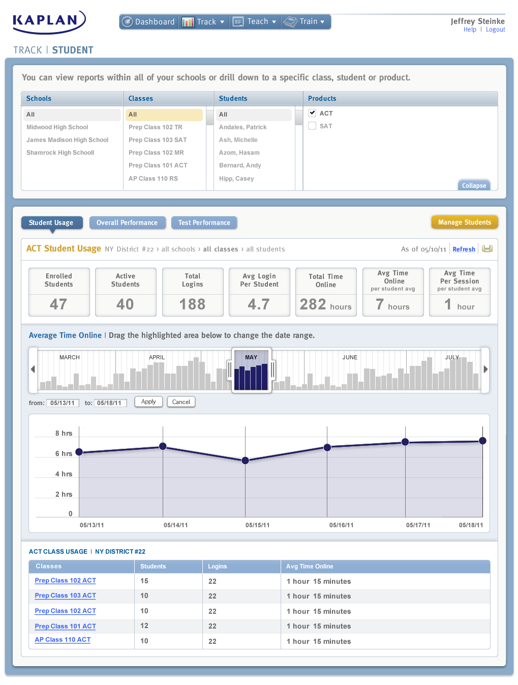Click the Total Logins stat card

coord(193,292)
